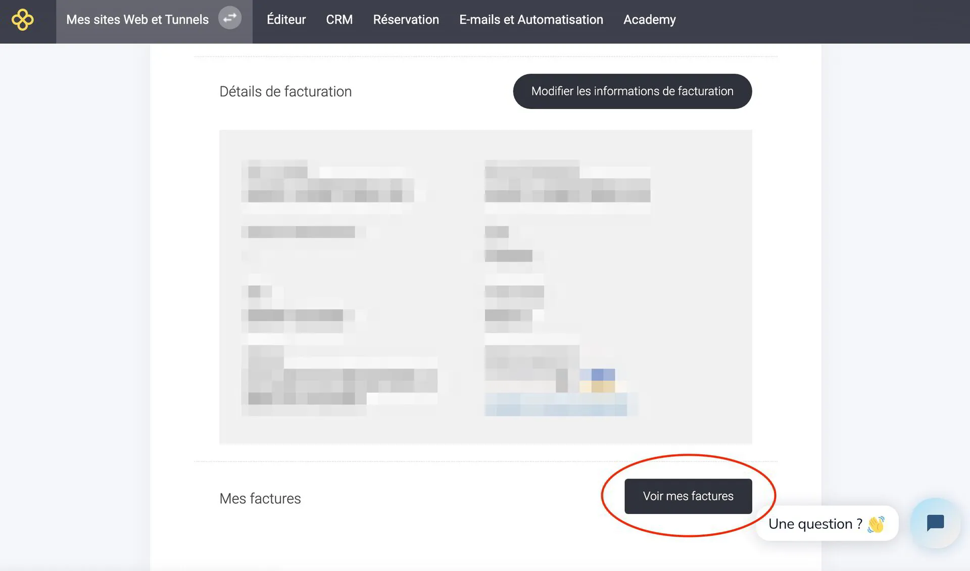Click the waving hand emoji
970x571 pixels.
[x=876, y=524]
